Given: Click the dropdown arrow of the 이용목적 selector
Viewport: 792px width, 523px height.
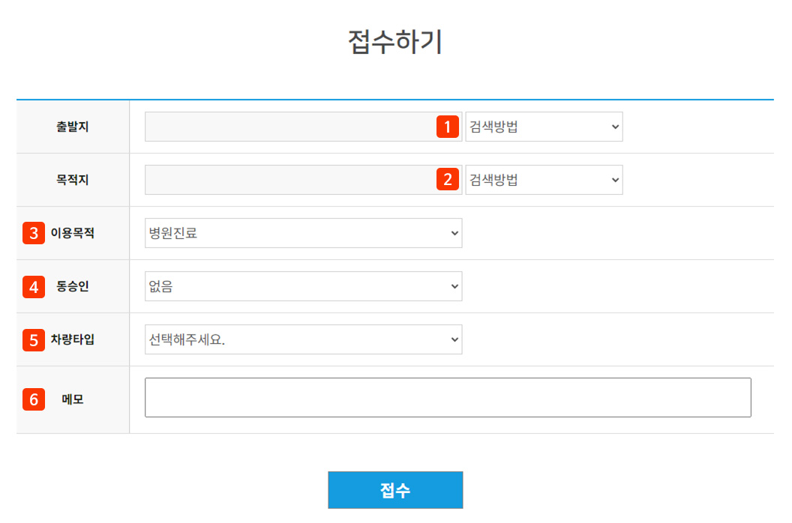Looking at the screenshot, I should click(x=454, y=233).
